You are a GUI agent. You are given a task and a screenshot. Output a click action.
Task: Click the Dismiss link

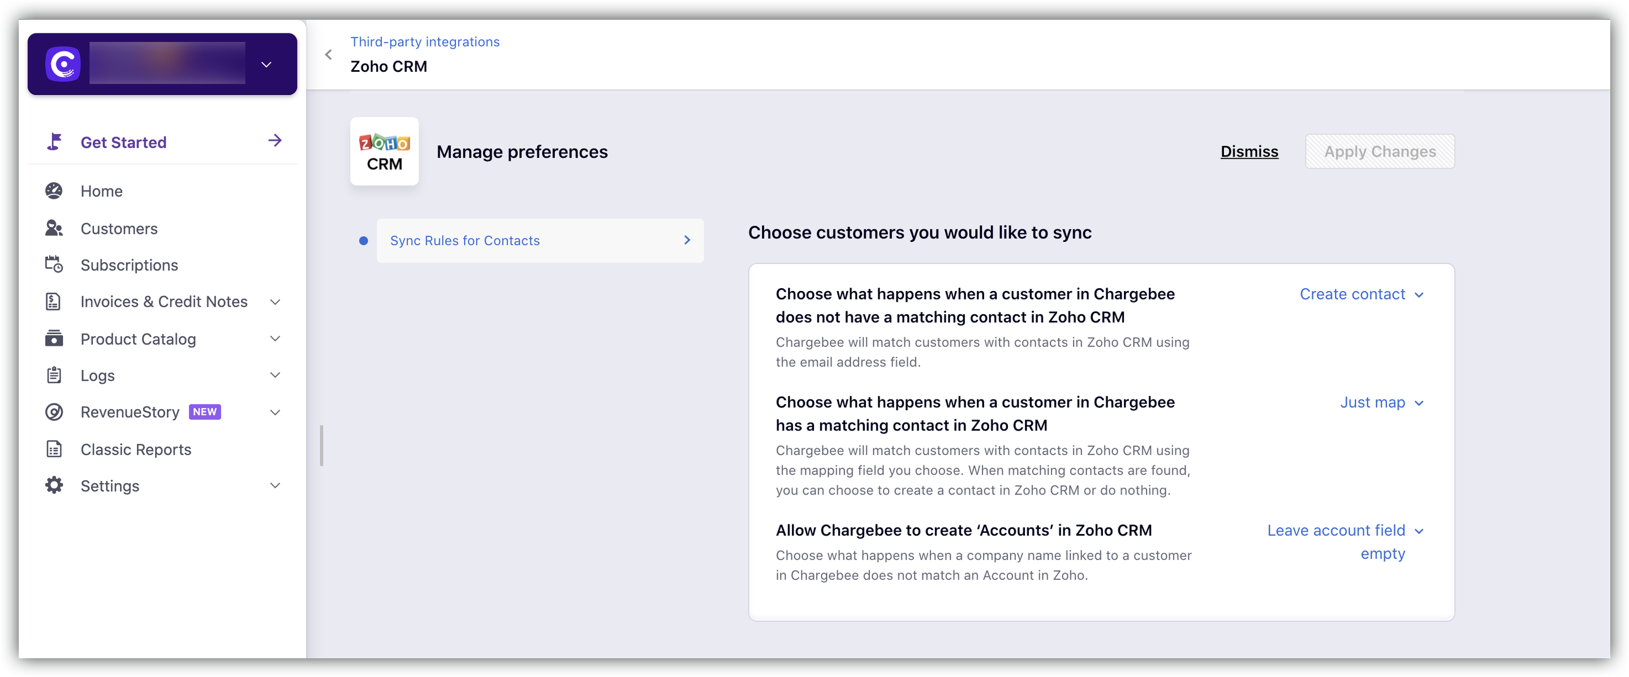click(x=1249, y=151)
